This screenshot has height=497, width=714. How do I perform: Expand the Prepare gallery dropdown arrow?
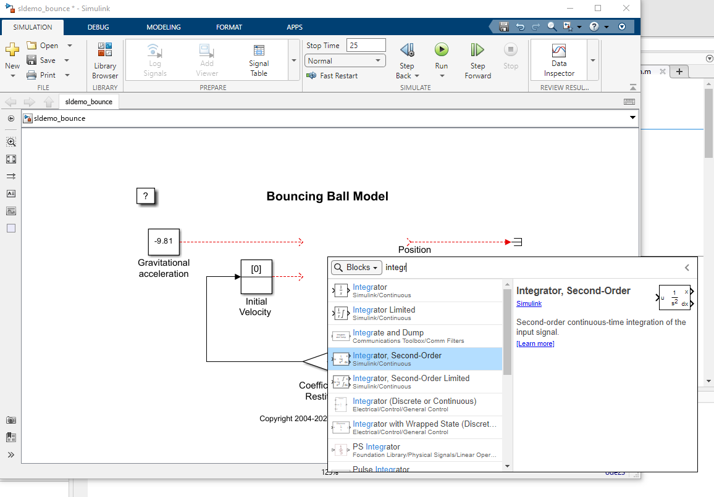294,60
